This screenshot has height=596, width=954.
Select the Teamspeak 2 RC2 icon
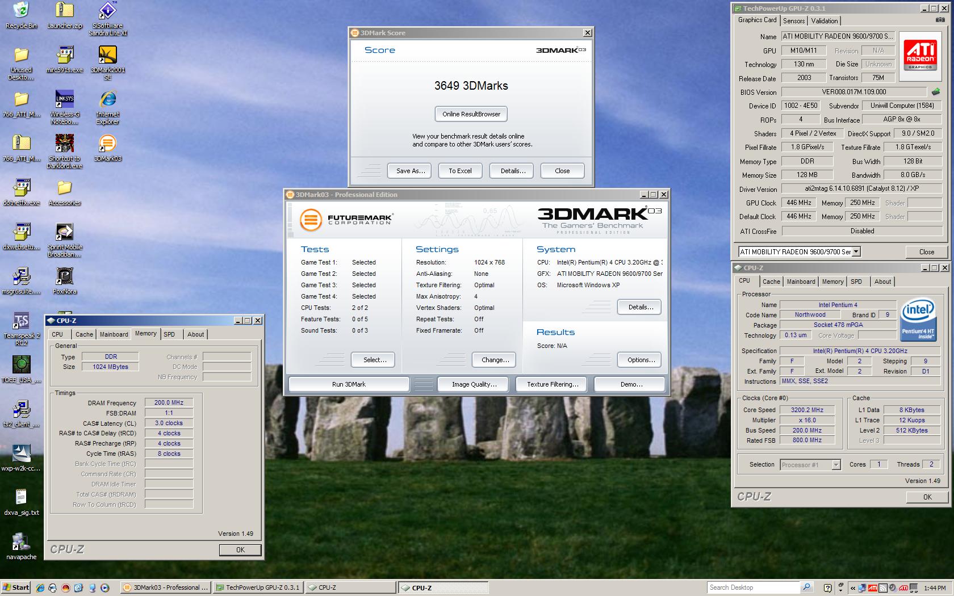pos(21,329)
